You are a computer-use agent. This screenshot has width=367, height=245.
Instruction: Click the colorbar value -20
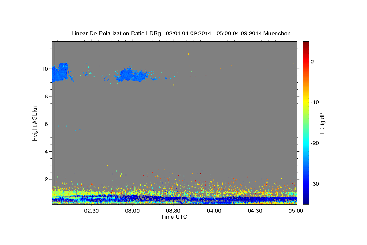tap(315, 143)
